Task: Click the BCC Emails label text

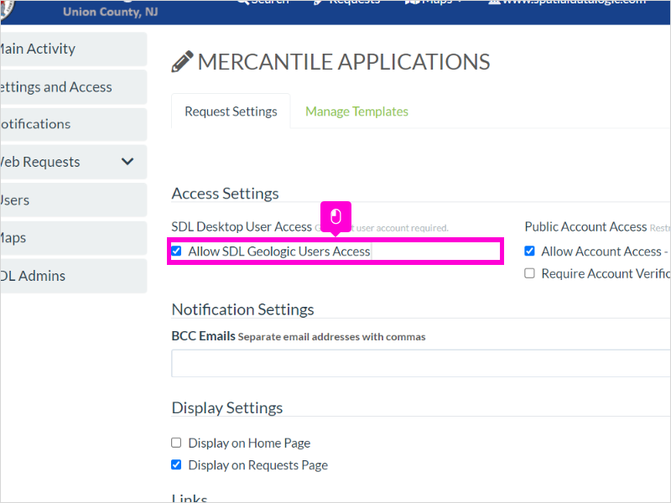Action: click(x=204, y=336)
